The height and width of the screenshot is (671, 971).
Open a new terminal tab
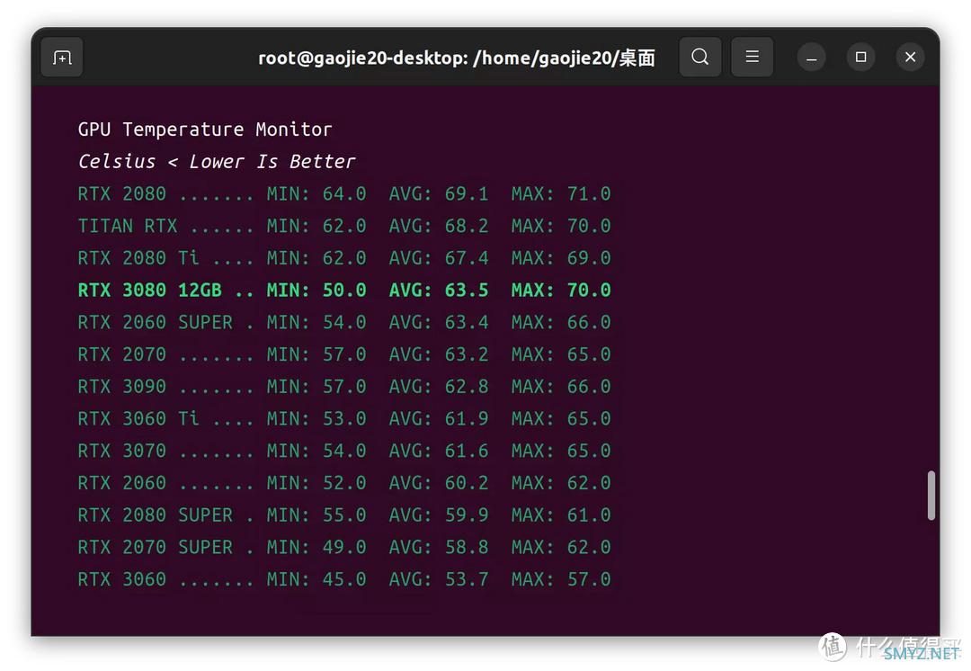click(62, 57)
